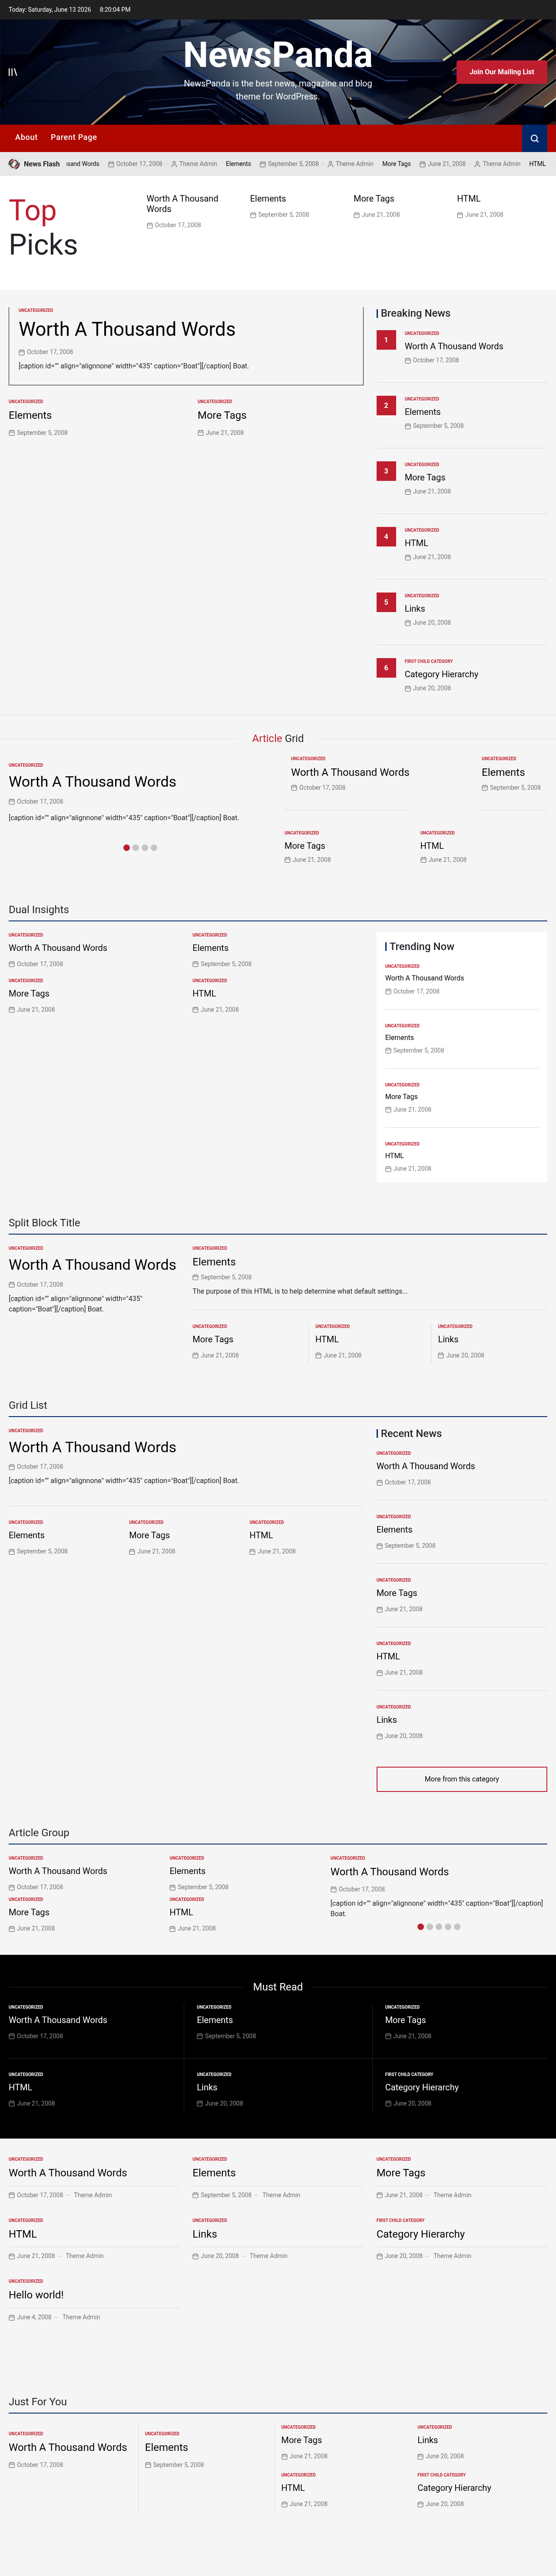
Task: Select the second slider dot in Article Grid
Action: [x=136, y=848]
